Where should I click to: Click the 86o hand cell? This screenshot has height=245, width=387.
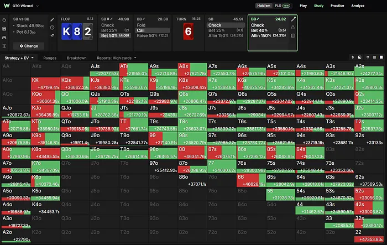(x=192, y=180)
